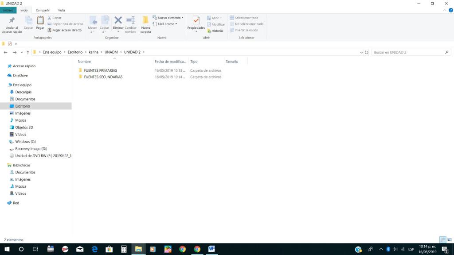454x255 pixels.
Task: Click the Abrir command
Action: tap(215, 18)
